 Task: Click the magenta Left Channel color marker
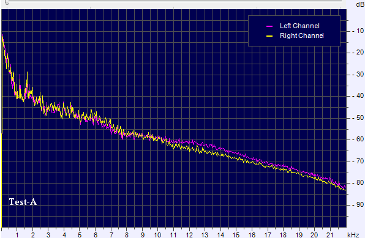tap(269, 26)
